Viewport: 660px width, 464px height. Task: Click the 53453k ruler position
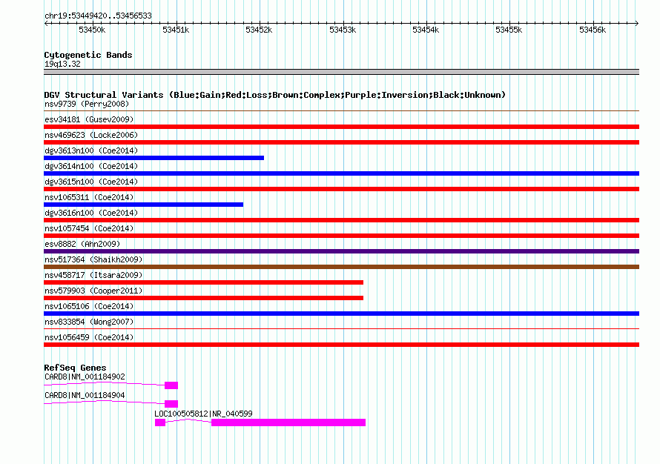pyautogui.click(x=343, y=30)
